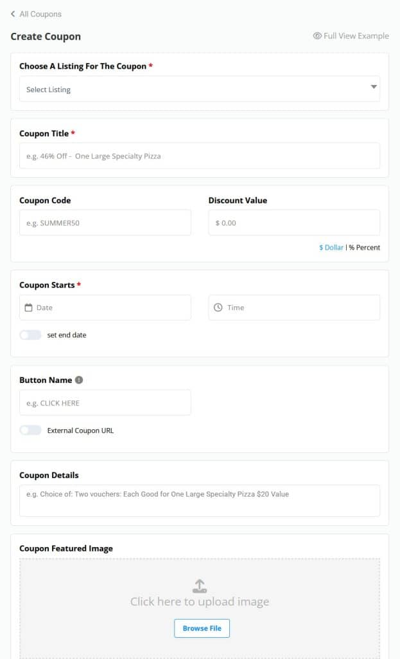400x659 pixels.
Task: Click the calendar icon in Date field
Action: pos(28,308)
